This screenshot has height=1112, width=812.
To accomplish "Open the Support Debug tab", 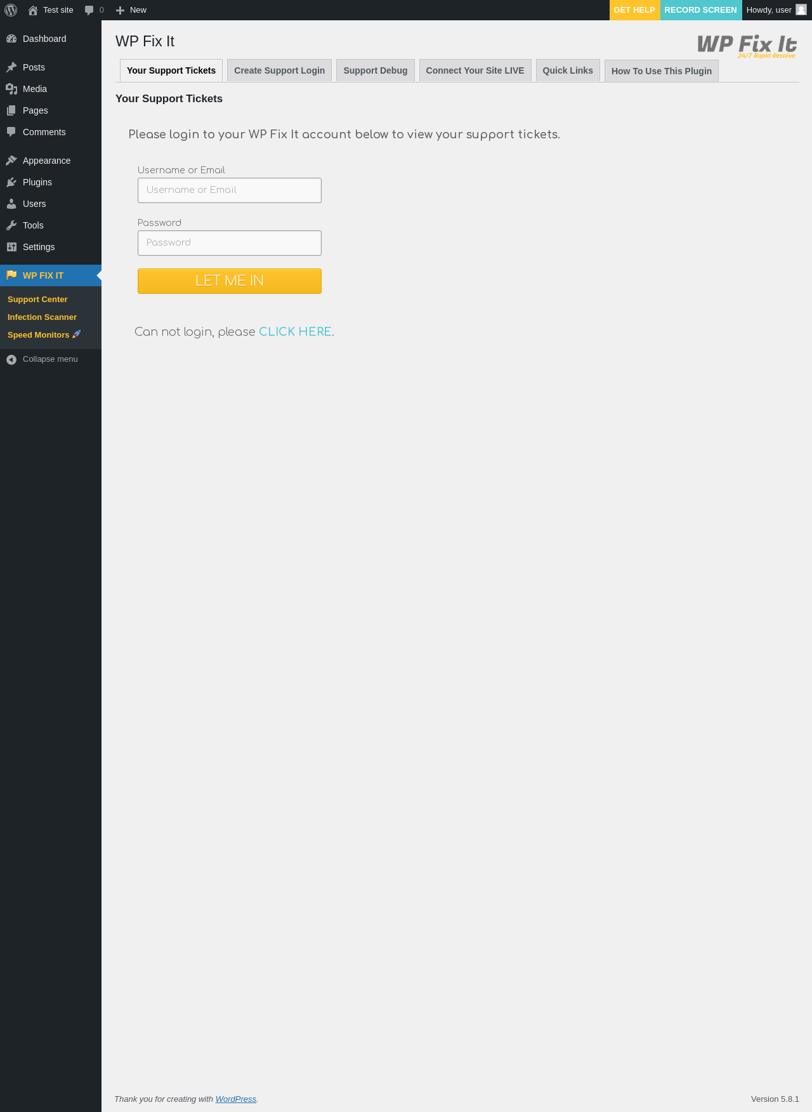I will click(376, 70).
